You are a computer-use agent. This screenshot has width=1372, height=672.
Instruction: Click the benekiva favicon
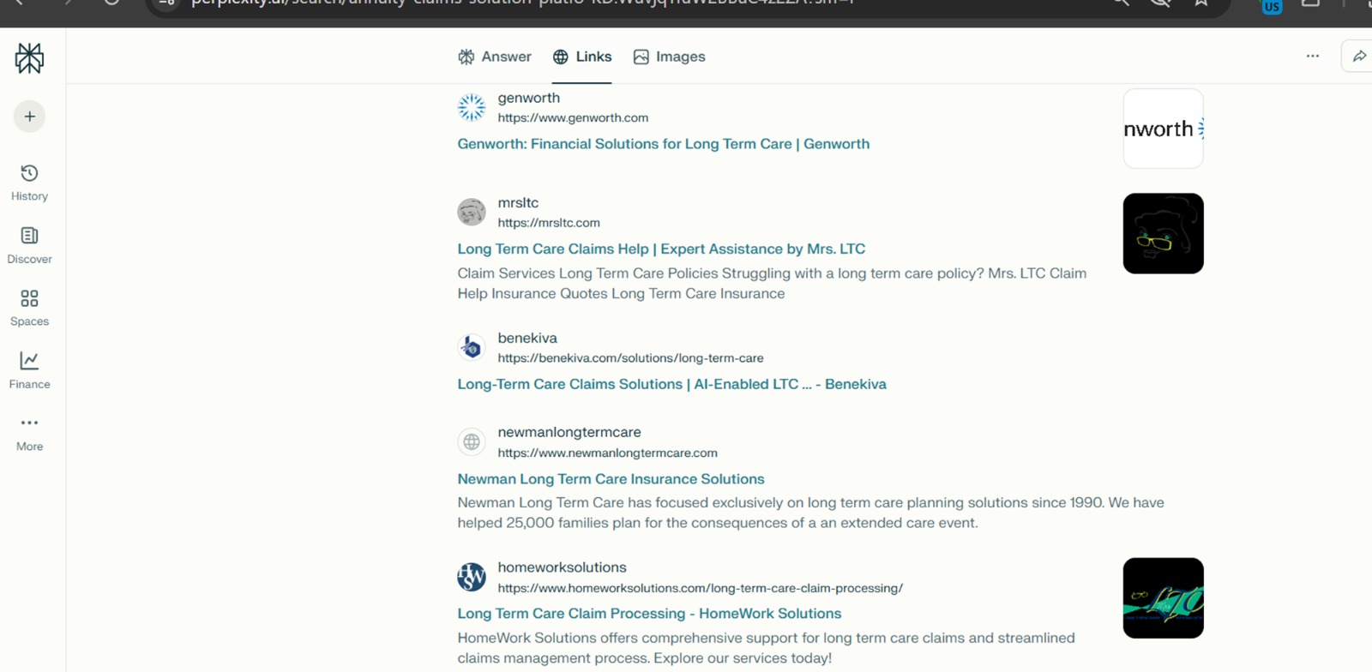(x=472, y=347)
